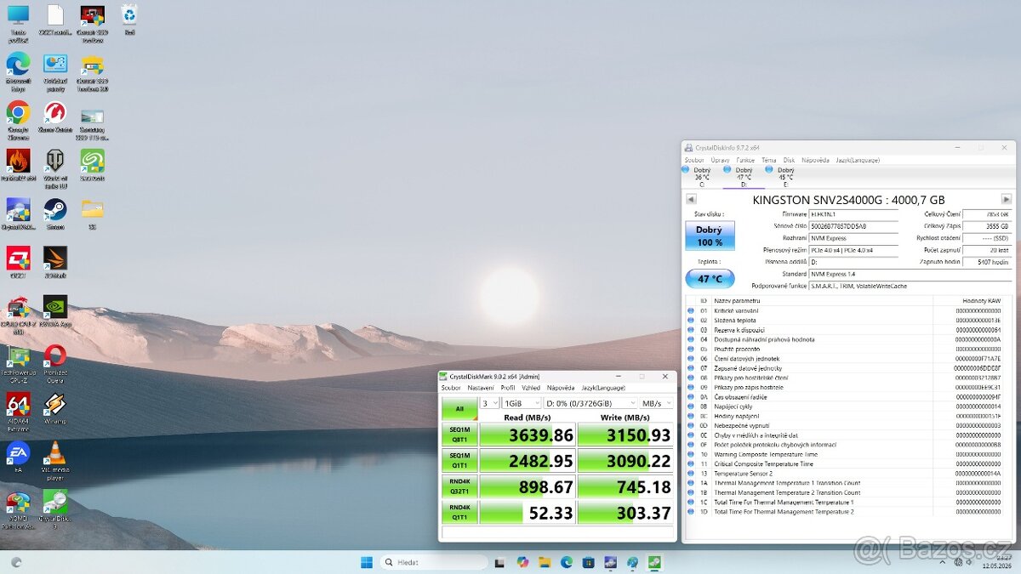Open Google Chrome desktop shortcut
The height and width of the screenshot is (574, 1021).
[18, 120]
